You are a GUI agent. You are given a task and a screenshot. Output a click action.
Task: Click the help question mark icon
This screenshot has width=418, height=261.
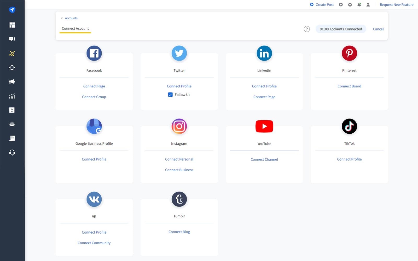click(307, 29)
